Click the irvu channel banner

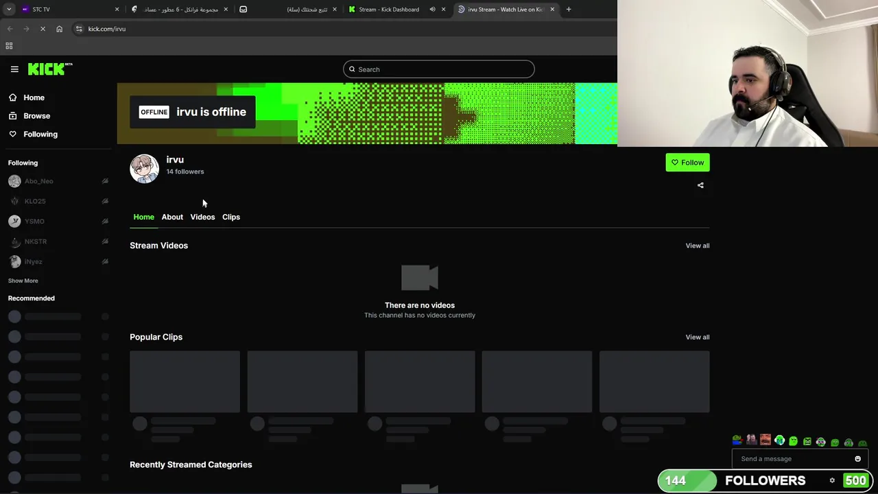point(367,114)
